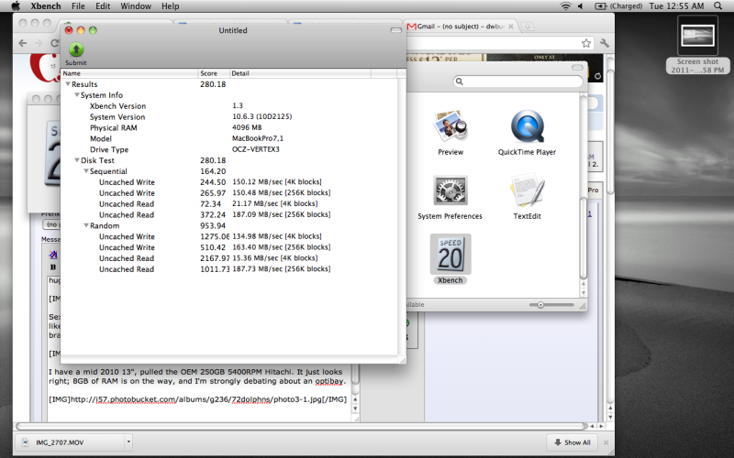Open the Screen shot desktop thumbnail

tap(697, 36)
